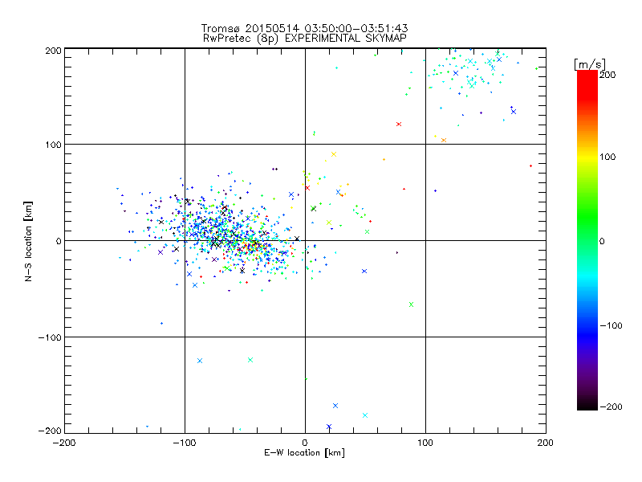Click x-axis tick label -100
The image size is (642, 482).
tap(185, 443)
